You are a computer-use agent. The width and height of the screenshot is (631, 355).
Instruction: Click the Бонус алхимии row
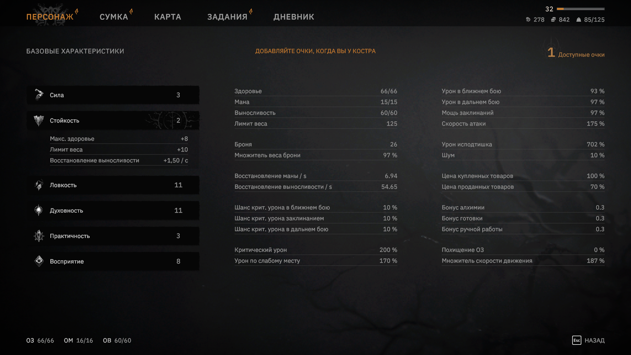[523, 207]
